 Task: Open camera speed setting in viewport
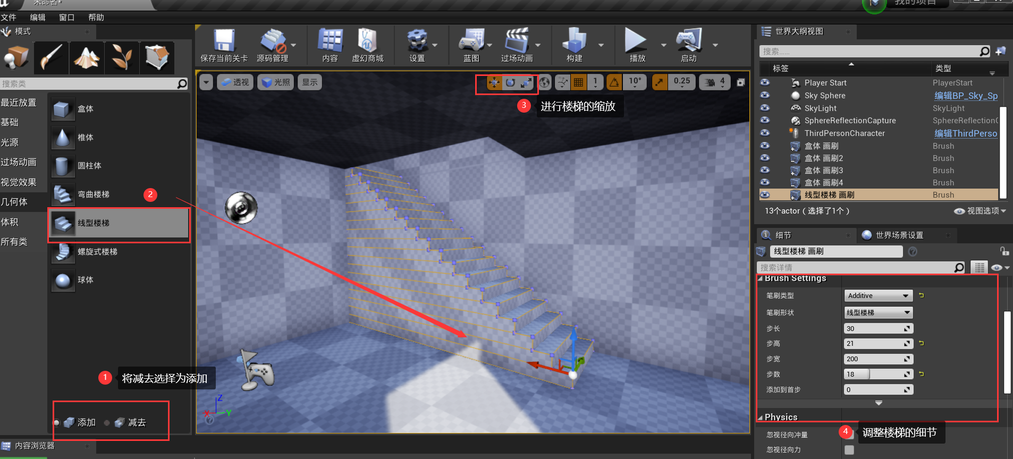click(x=714, y=82)
